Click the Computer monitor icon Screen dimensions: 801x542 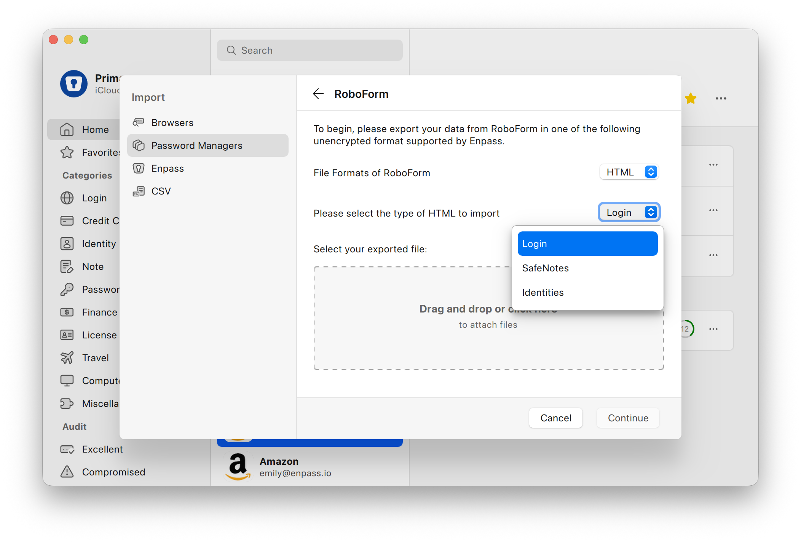pyautogui.click(x=67, y=381)
